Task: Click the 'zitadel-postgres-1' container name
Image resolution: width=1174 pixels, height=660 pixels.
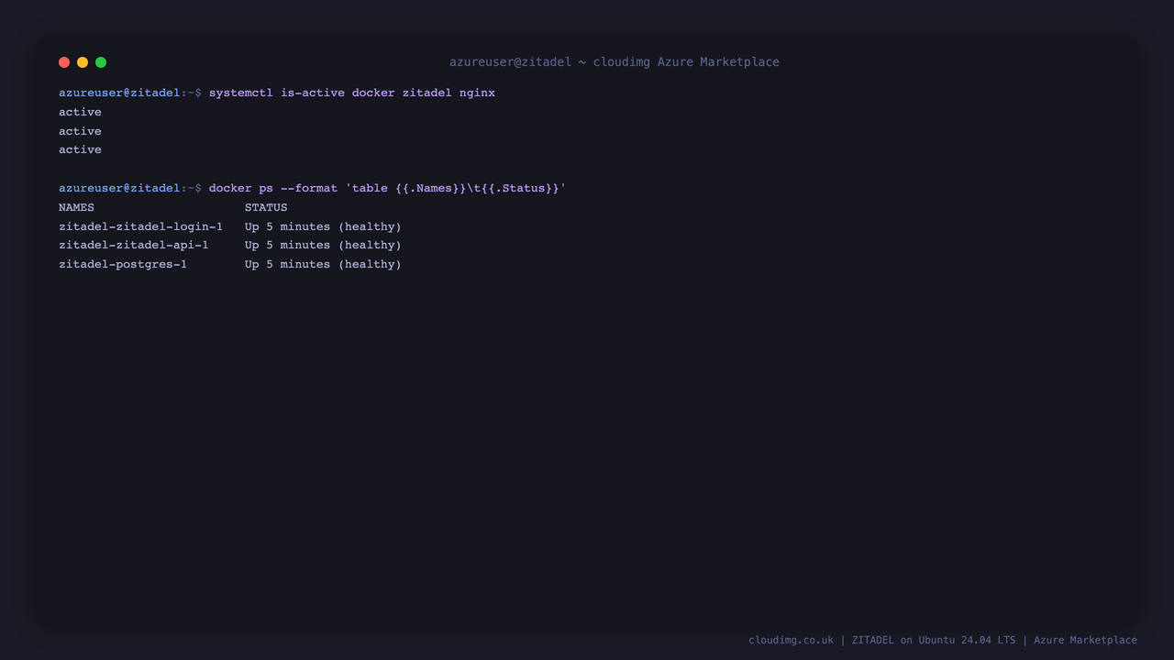Action: tap(123, 264)
